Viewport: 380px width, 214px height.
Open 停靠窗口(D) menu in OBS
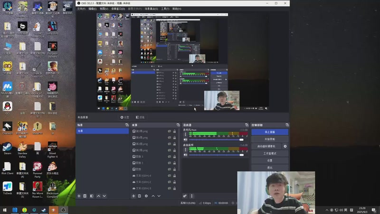[x=118, y=9]
